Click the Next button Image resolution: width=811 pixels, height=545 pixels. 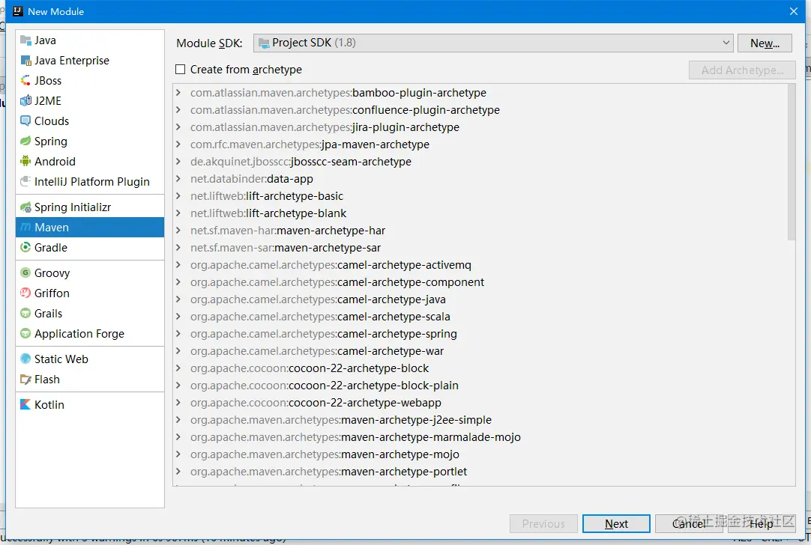616,524
